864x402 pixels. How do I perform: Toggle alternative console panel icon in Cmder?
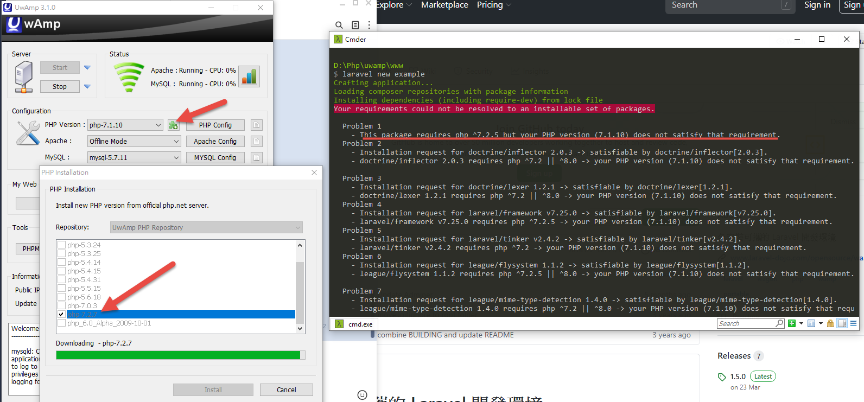click(x=842, y=323)
